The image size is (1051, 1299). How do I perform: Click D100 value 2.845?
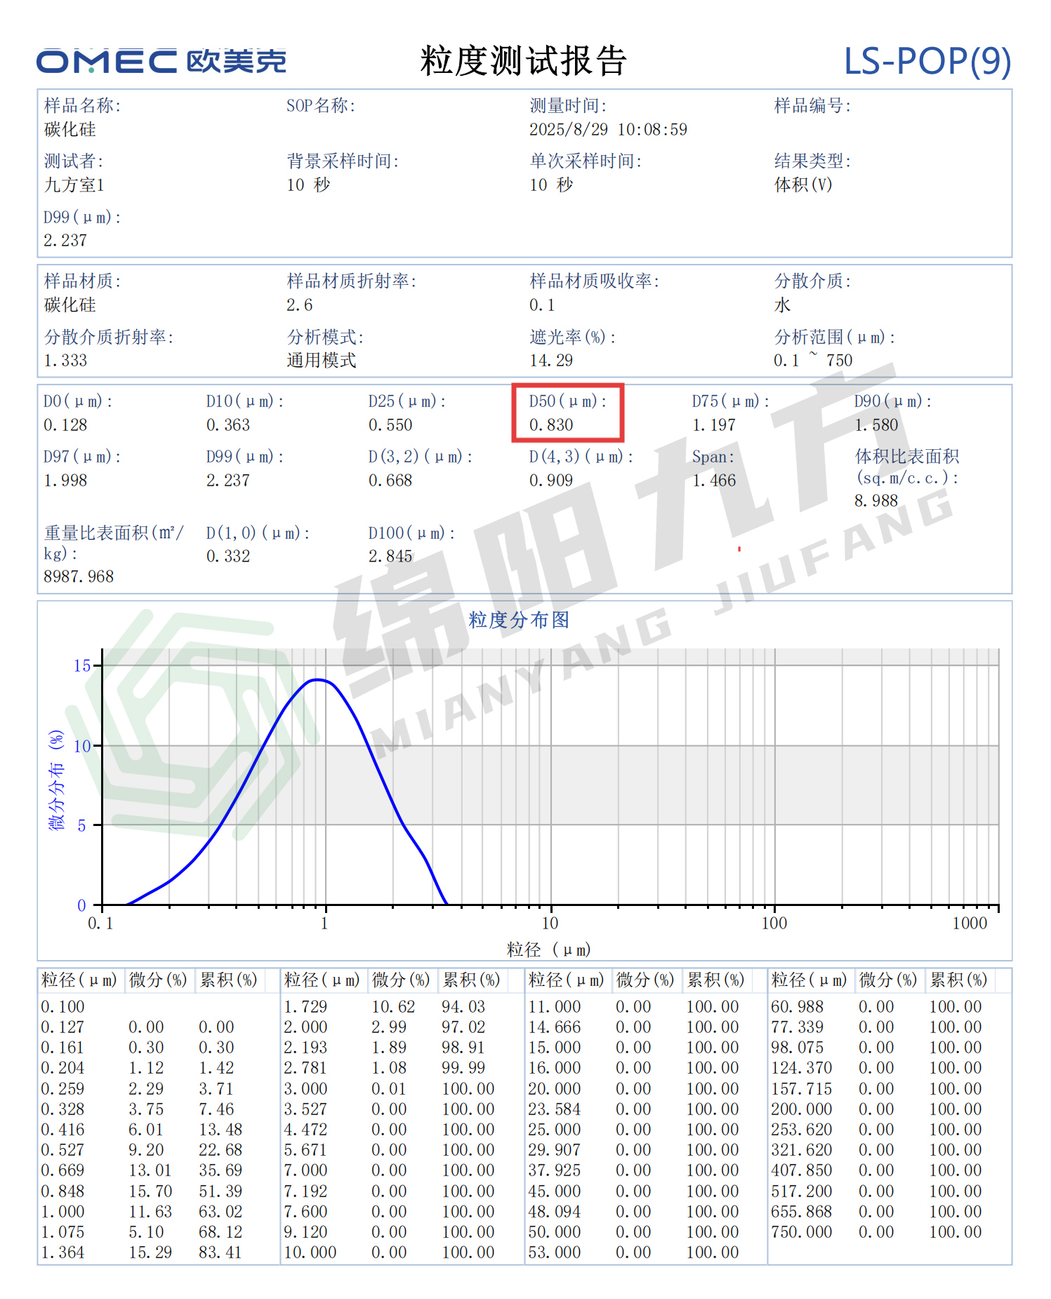390,556
